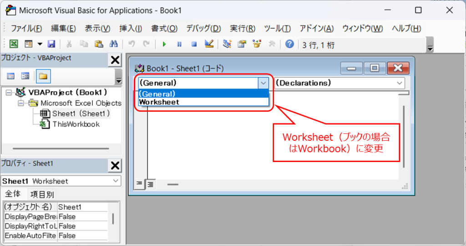
Task: Open the ヘルプ(H) menu
Action: point(406,29)
